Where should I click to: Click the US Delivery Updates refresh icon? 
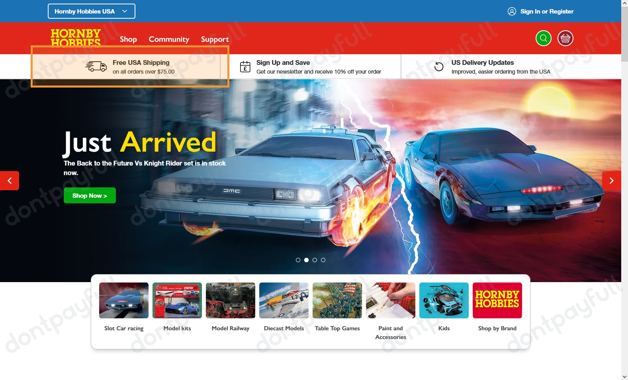tap(439, 66)
